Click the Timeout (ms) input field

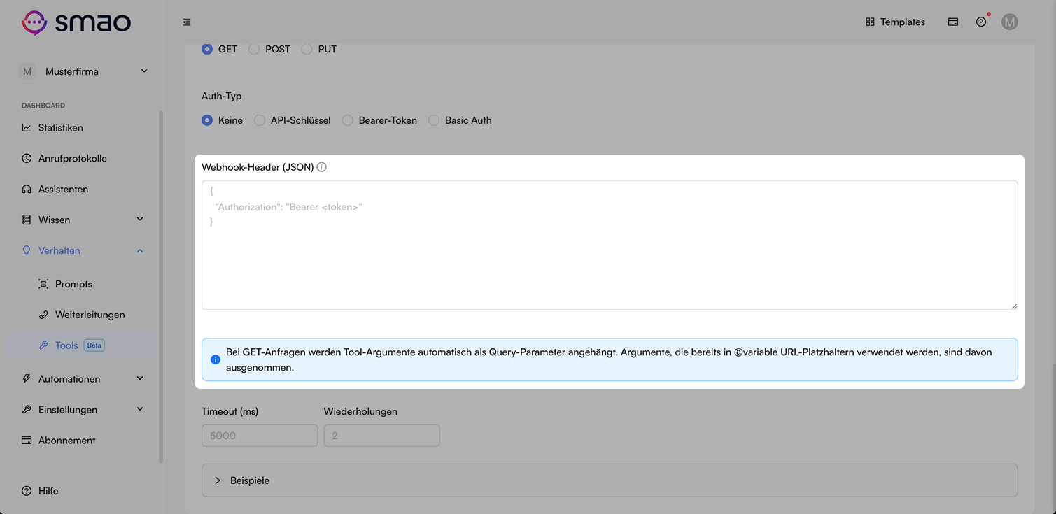[260, 436]
